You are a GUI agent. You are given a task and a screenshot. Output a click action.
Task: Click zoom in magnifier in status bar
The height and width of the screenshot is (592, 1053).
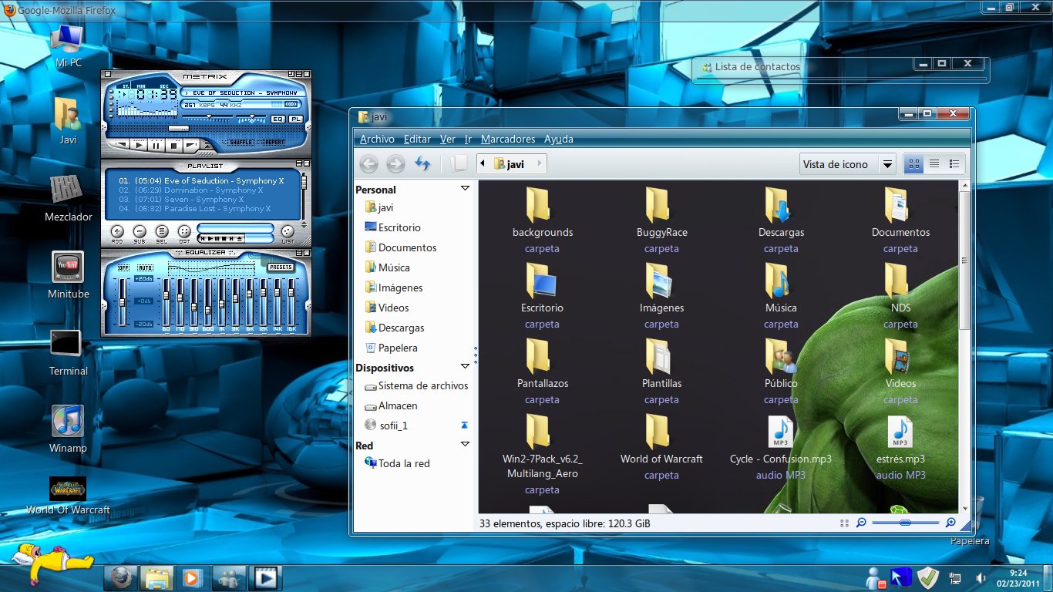pyautogui.click(x=950, y=523)
